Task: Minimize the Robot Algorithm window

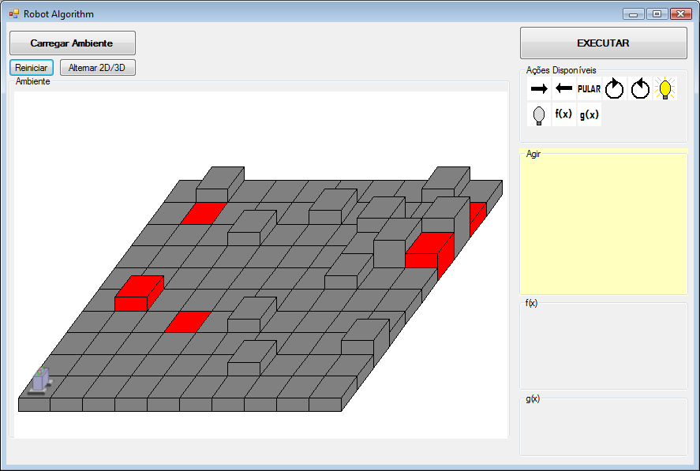Action: 634,14
